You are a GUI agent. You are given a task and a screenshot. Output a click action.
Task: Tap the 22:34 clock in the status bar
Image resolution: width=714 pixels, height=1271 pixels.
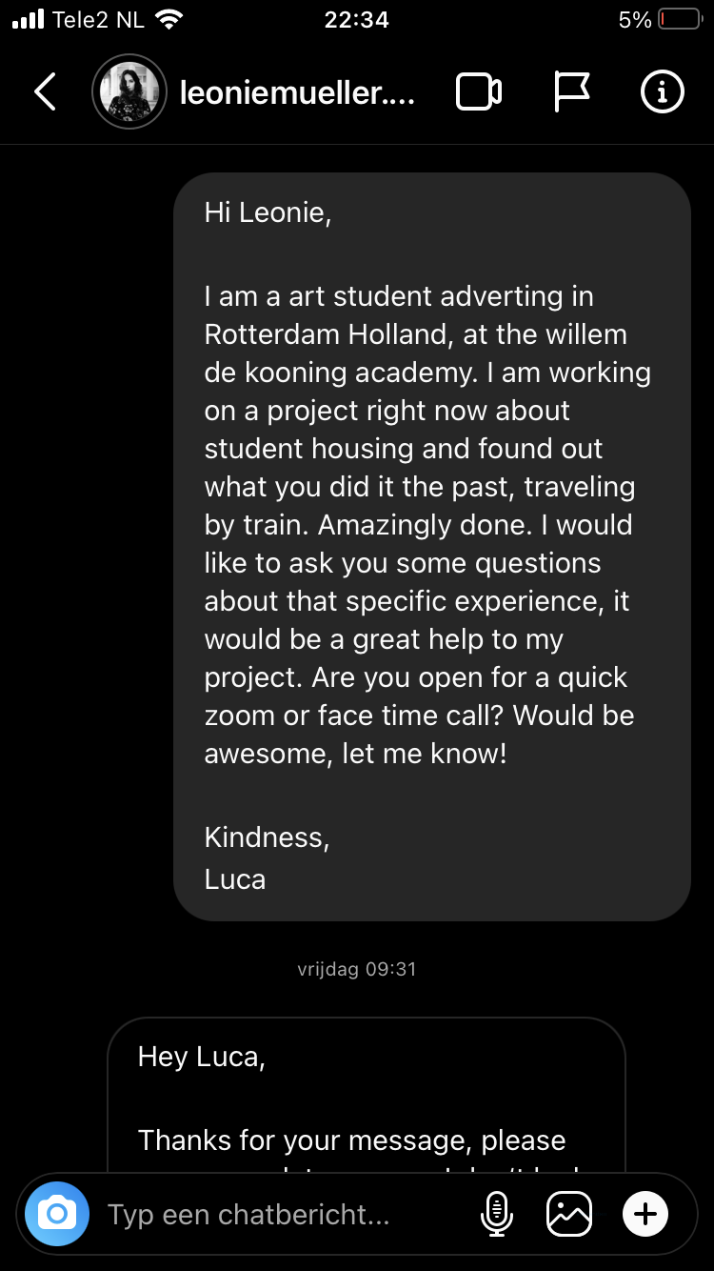point(357,19)
